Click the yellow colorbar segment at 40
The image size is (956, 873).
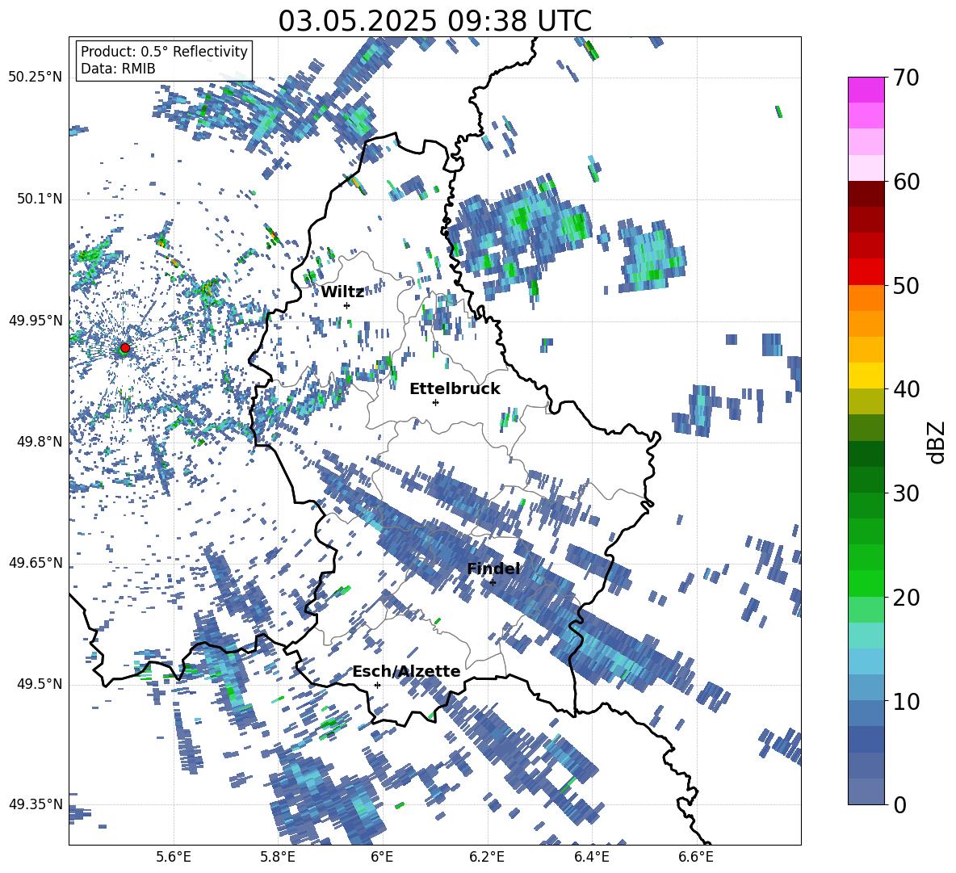click(866, 376)
